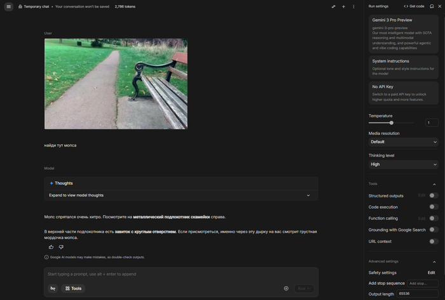Open the Tools button in prompt box
Viewport: 445px width, 300px height.
[73, 288]
